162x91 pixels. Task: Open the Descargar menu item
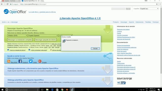click(x=124, y=22)
